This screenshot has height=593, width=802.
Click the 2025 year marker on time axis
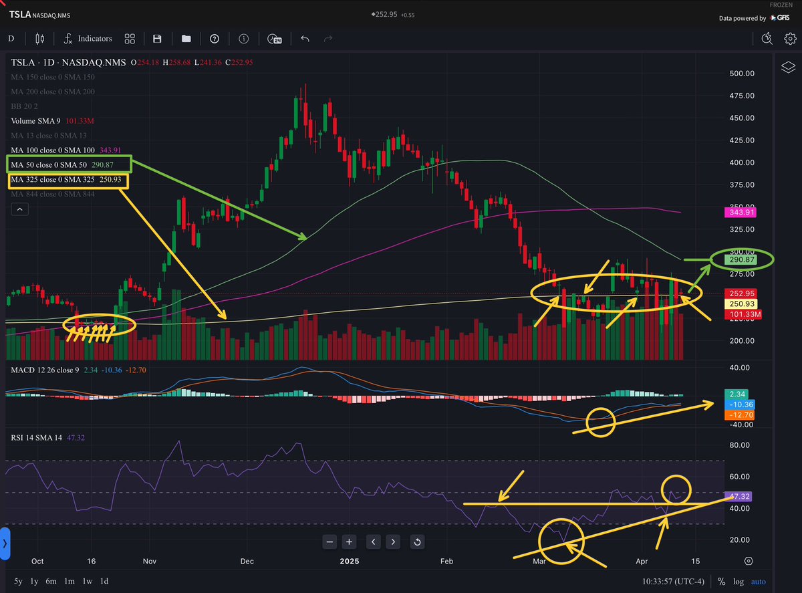(348, 562)
